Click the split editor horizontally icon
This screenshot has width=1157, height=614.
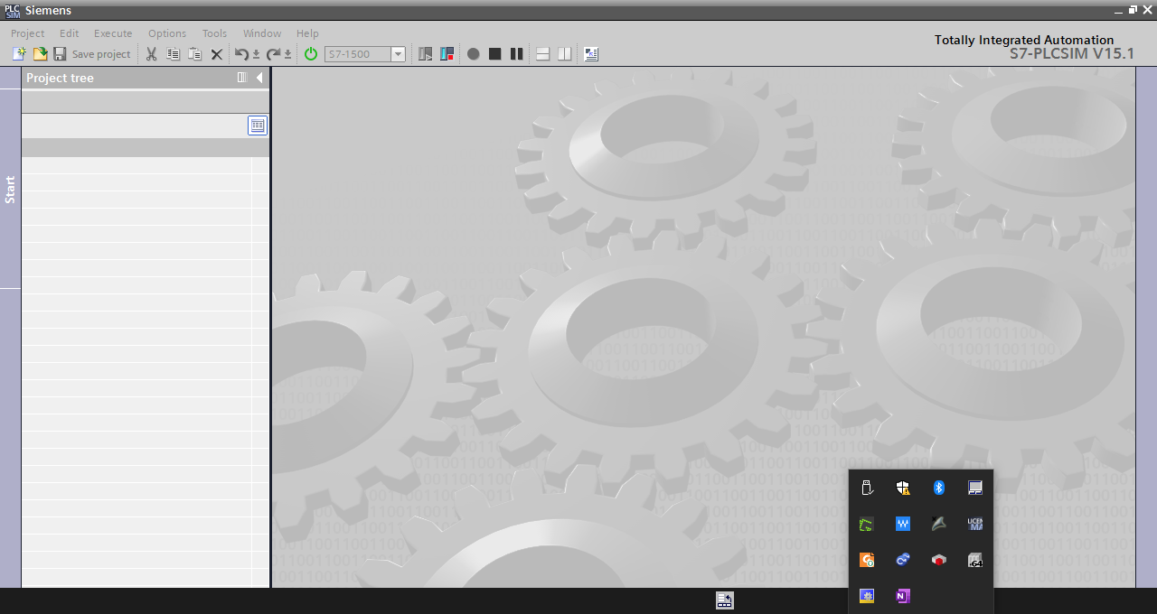(x=543, y=54)
